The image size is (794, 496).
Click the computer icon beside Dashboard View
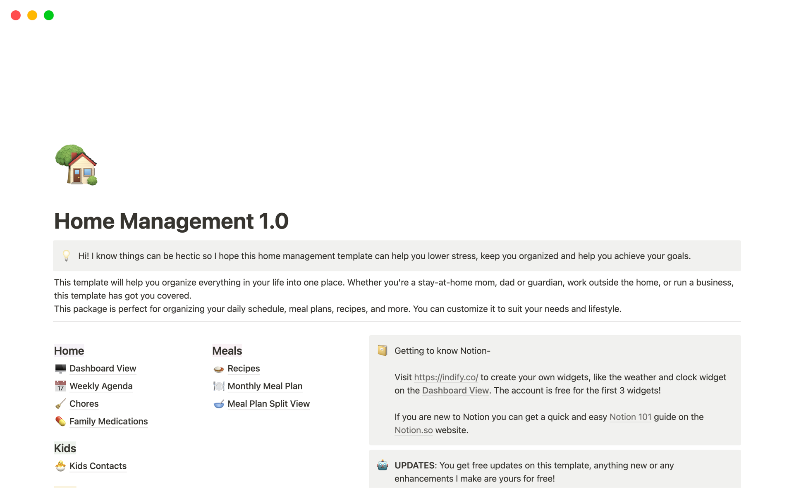(x=60, y=368)
